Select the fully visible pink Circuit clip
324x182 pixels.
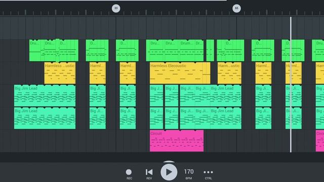click(x=177, y=141)
